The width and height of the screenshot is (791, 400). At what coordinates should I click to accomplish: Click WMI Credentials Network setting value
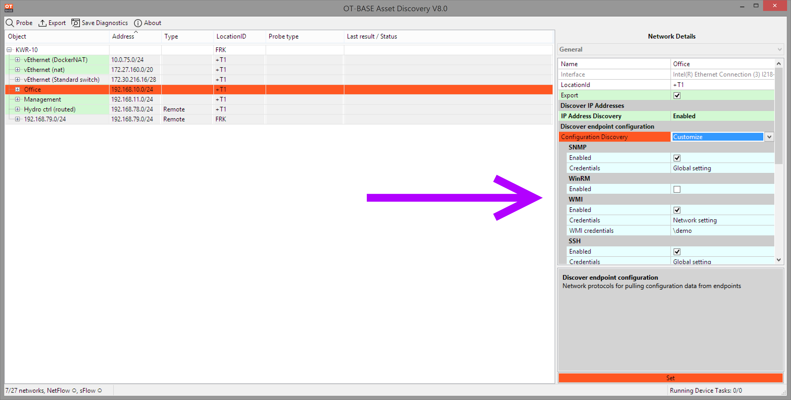click(x=722, y=220)
